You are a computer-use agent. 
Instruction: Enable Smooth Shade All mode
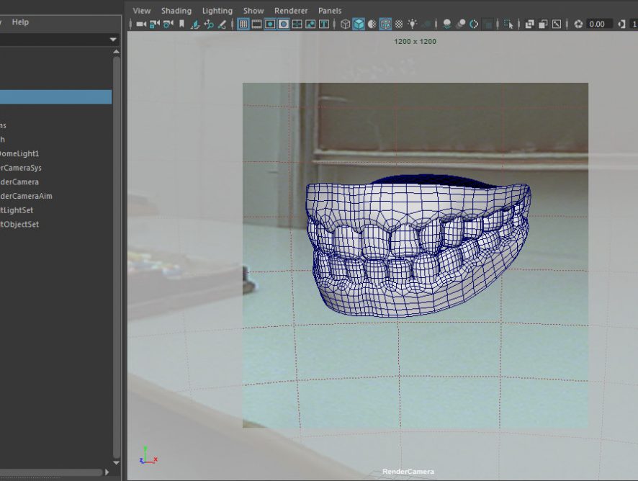[359, 24]
